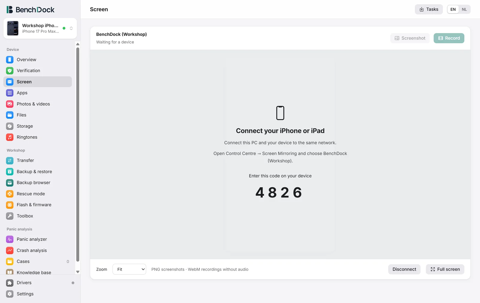The image size is (480, 303).
Task: Enter Full screen mode
Action: tap(445, 269)
